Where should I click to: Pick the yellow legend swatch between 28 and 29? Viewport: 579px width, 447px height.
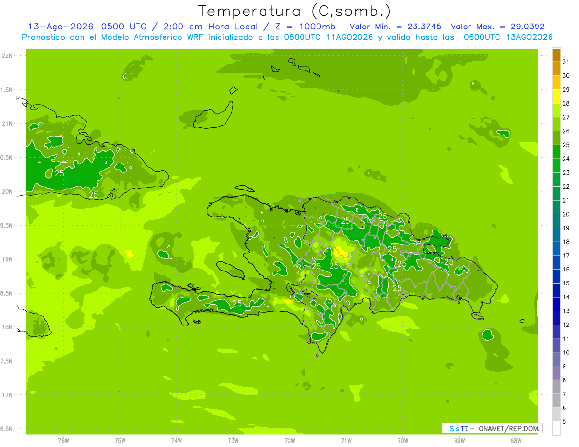(556, 96)
